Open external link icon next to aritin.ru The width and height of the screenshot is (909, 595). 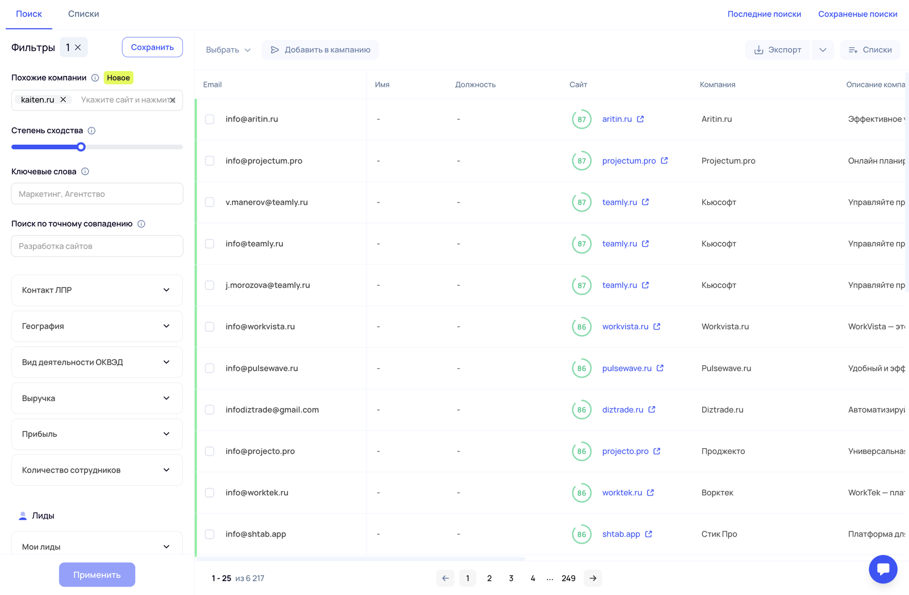pos(640,119)
